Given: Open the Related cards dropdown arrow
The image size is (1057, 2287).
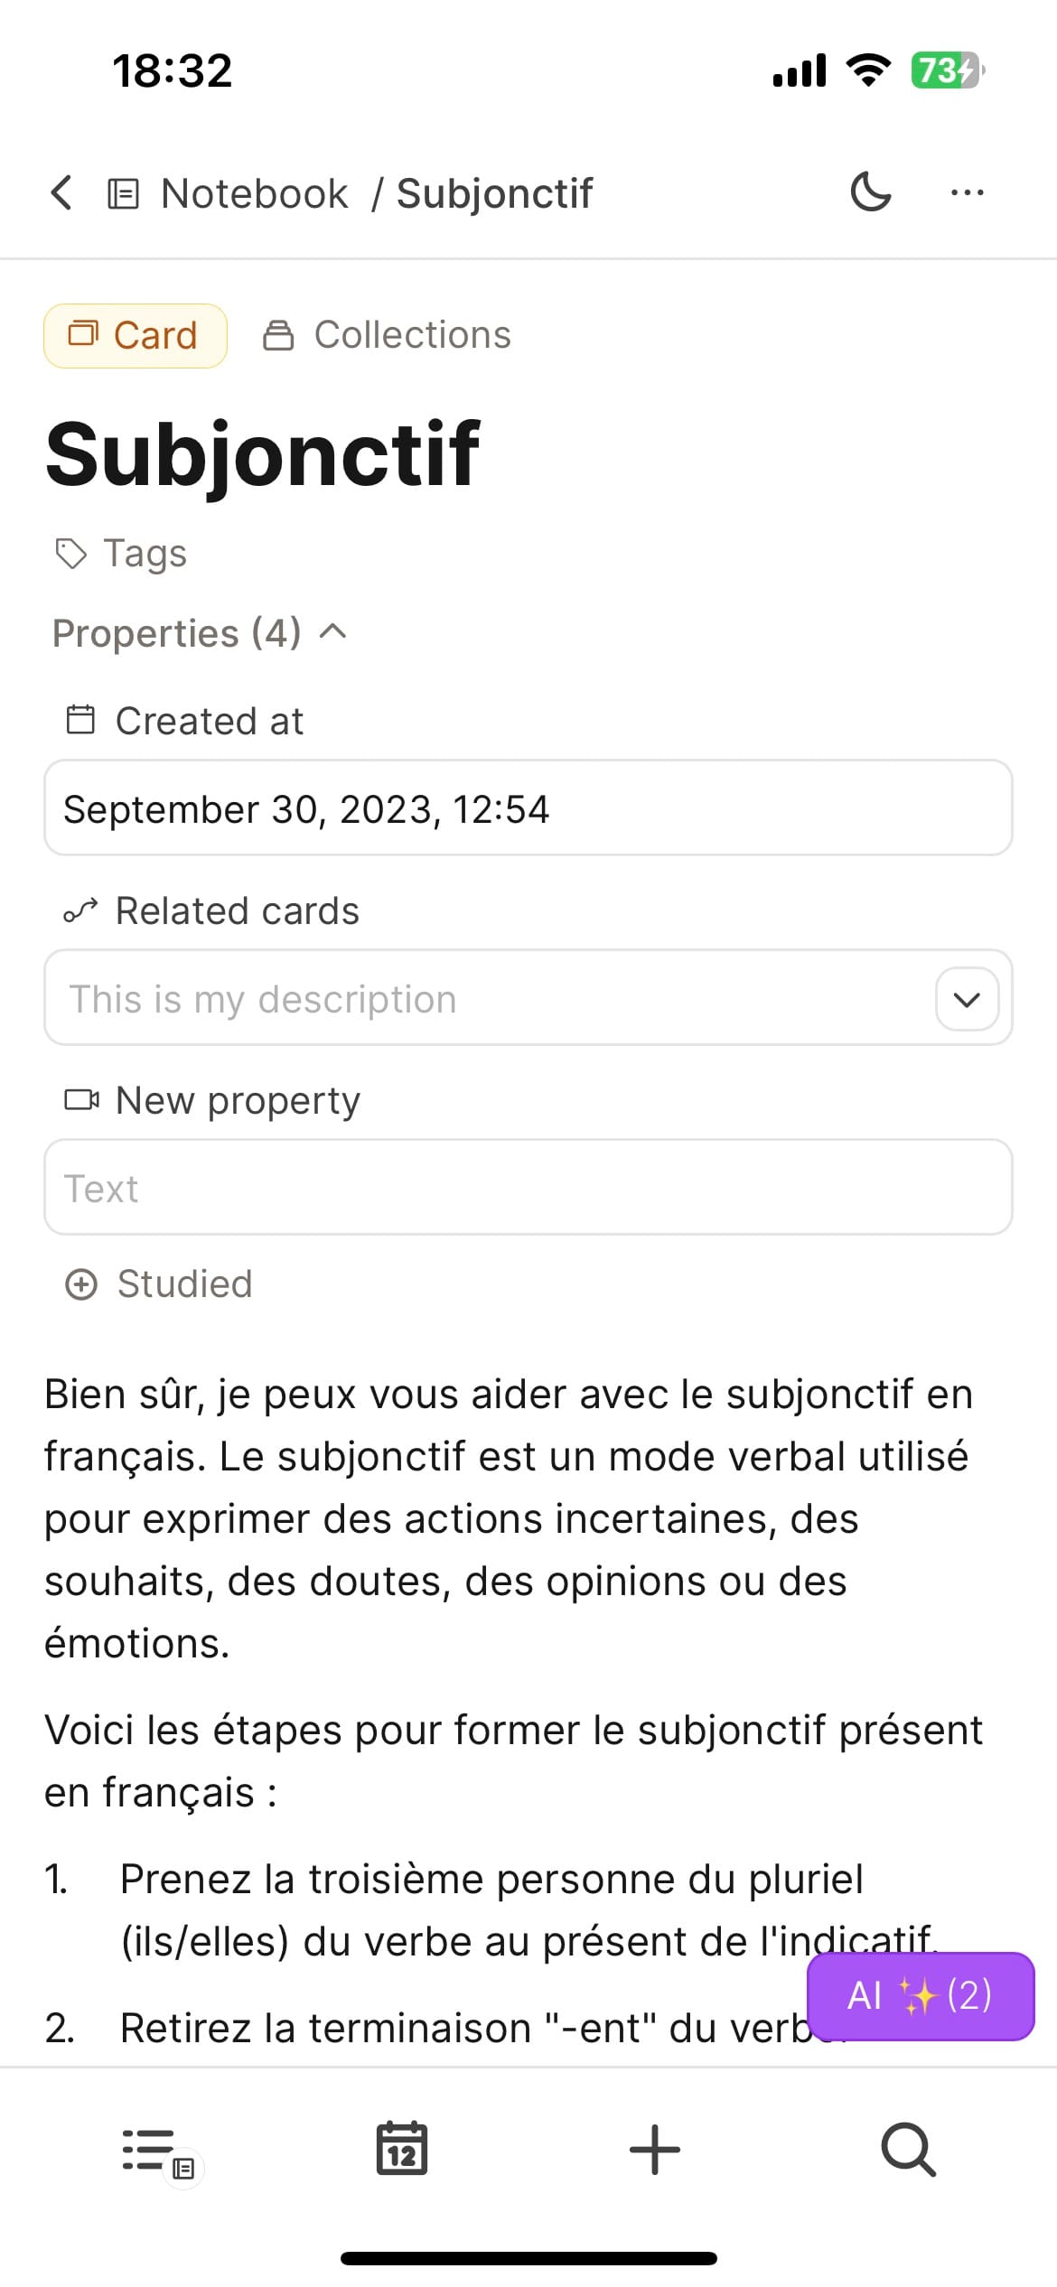Looking at the screenshot, I should point(967,999).
